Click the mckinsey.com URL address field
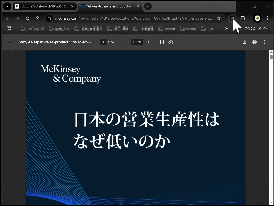This screenshot has width=274, height=206. click(x=133, y=18)
